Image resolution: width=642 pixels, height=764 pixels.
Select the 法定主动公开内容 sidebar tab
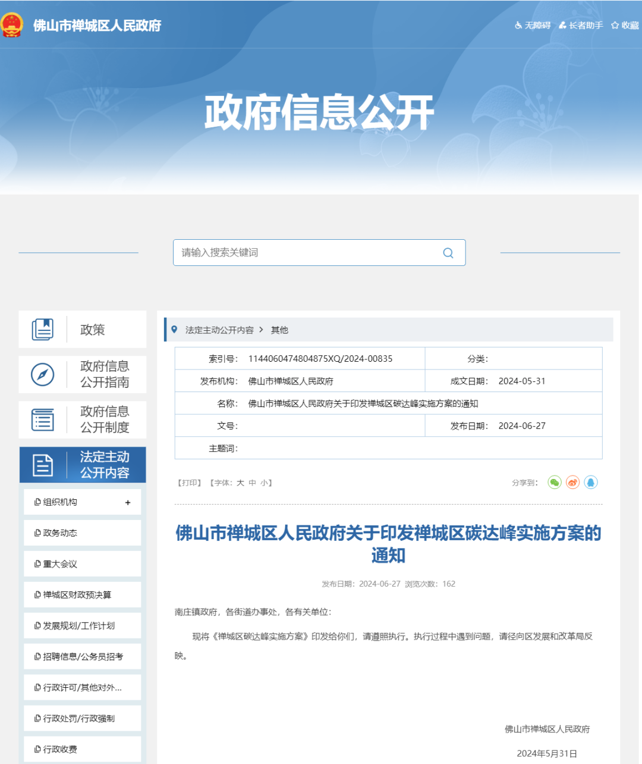coord(83,465)
